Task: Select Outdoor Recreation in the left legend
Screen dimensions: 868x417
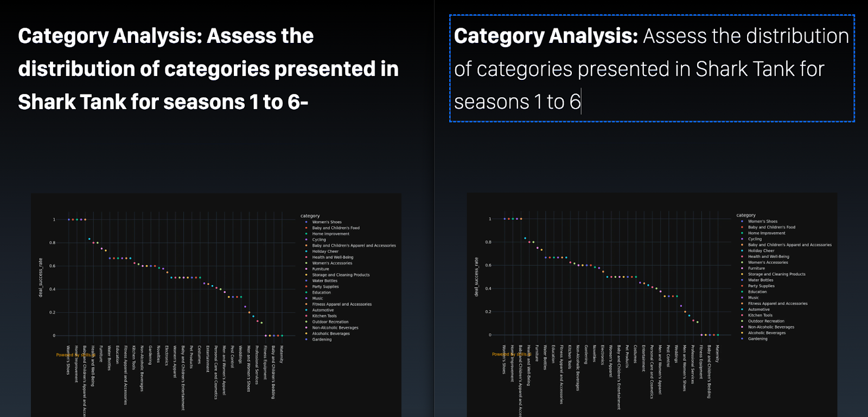Action: click(x=330, y=322)
